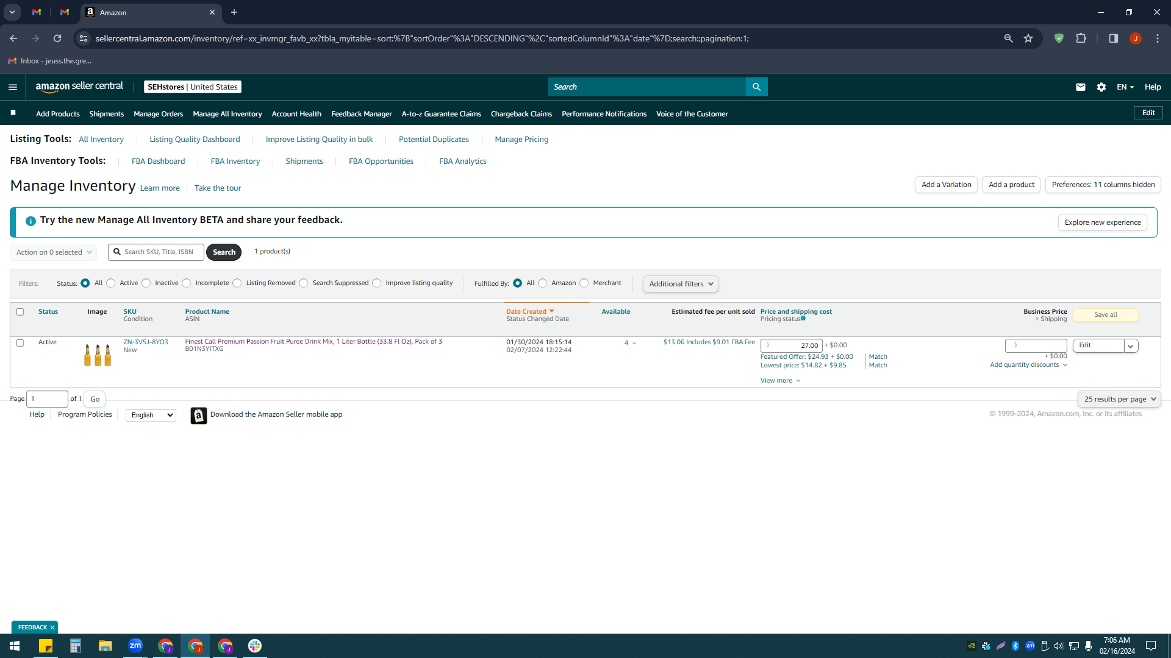Open Account Health page
This screenshot has width=1171, height=658.
click(296, 114)
